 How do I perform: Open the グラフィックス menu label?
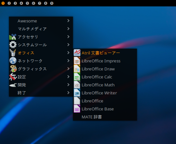[x=32, y=69]
